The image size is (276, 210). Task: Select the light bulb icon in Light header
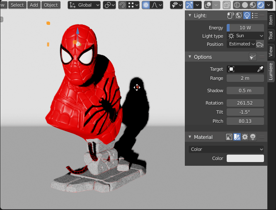(247, 15)
